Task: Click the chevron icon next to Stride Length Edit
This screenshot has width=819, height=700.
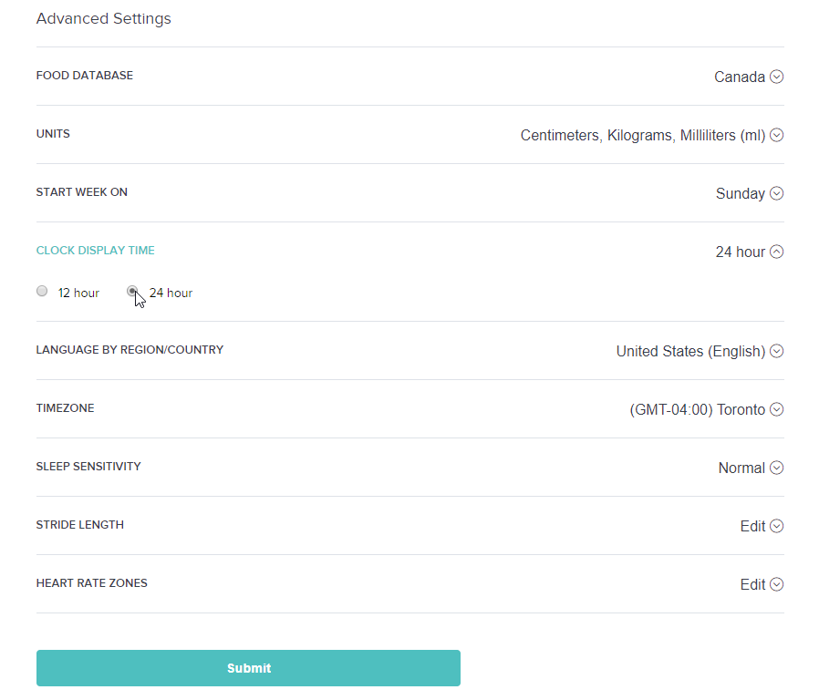Action: coord(776,526)
